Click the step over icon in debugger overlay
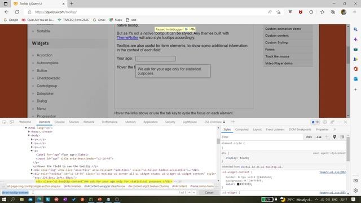Viewport: 361px width, 203px height. click(x=192, y=29)
